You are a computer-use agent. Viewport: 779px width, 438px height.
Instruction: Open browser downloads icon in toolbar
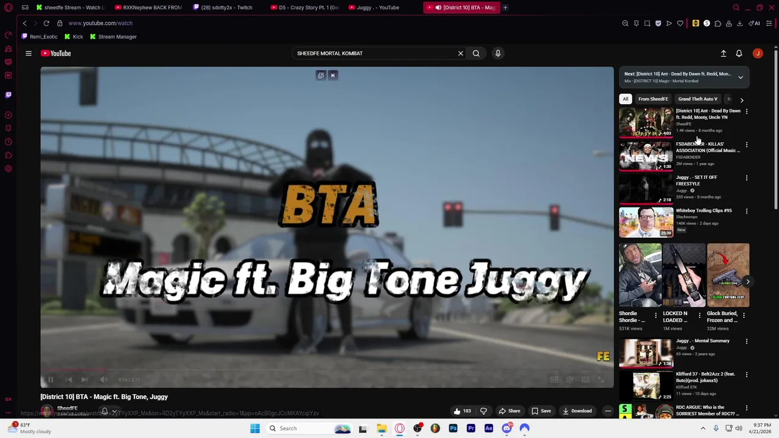pos(739,23)
